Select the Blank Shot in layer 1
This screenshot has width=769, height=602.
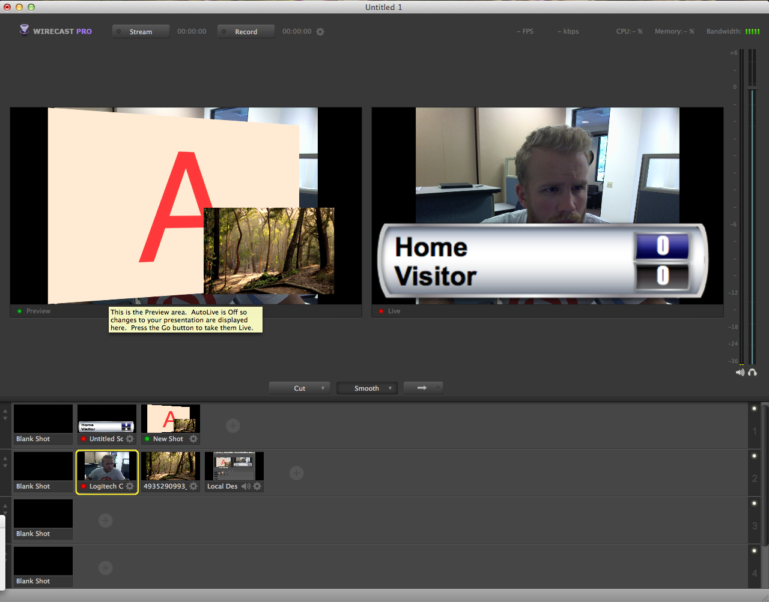pos(43,418)
